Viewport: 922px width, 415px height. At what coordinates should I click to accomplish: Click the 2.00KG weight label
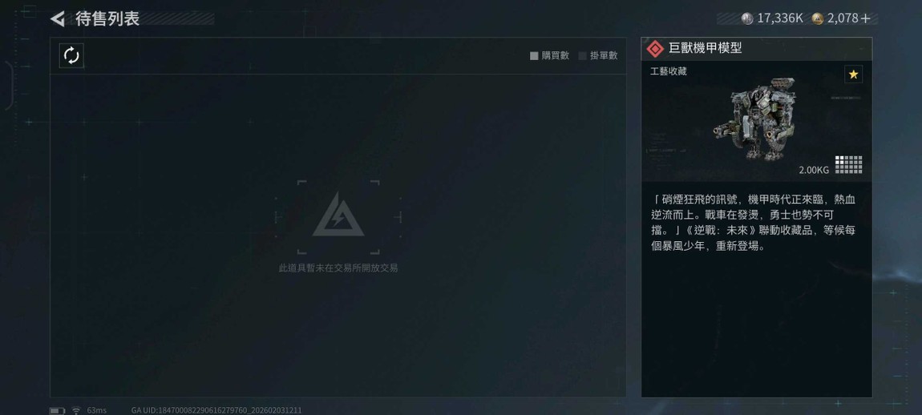(x=814, y=170)
